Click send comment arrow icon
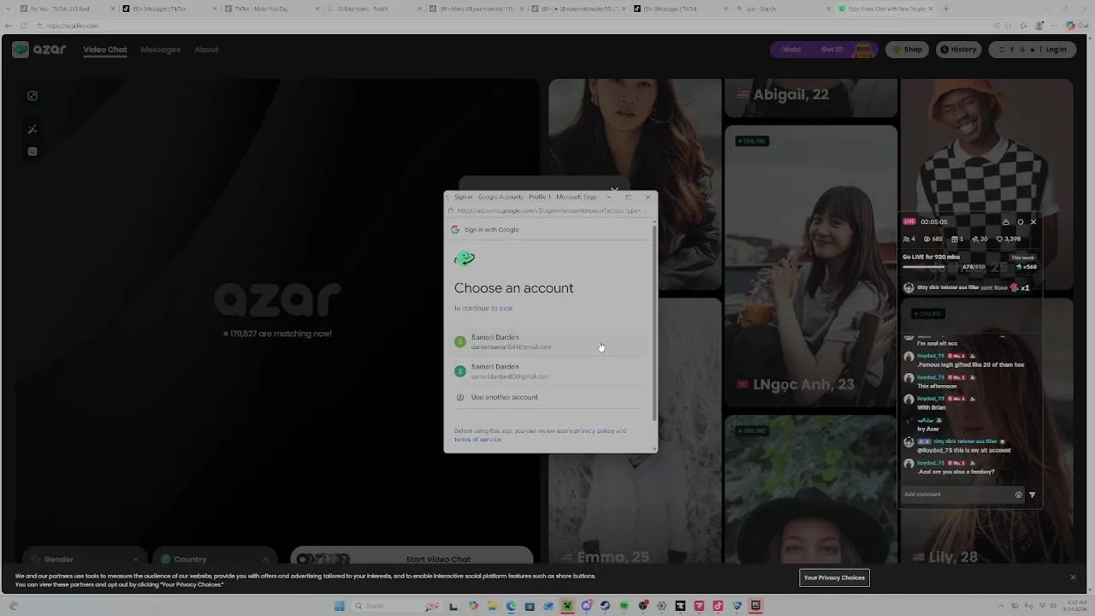Screen dimensions: 1095x616 click(x=1032, y=495)
